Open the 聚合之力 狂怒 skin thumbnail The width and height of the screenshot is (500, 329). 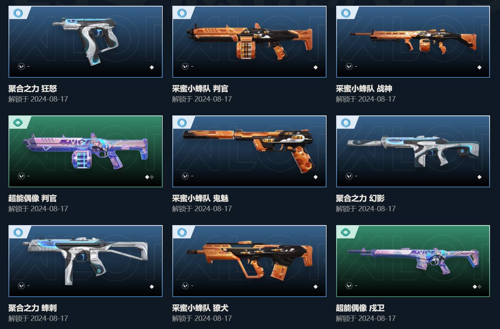[x=86, y=42]
